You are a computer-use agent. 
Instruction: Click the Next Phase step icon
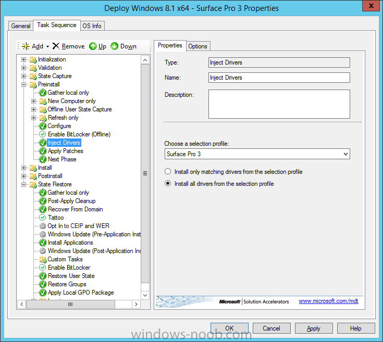(x=43, y=159)
